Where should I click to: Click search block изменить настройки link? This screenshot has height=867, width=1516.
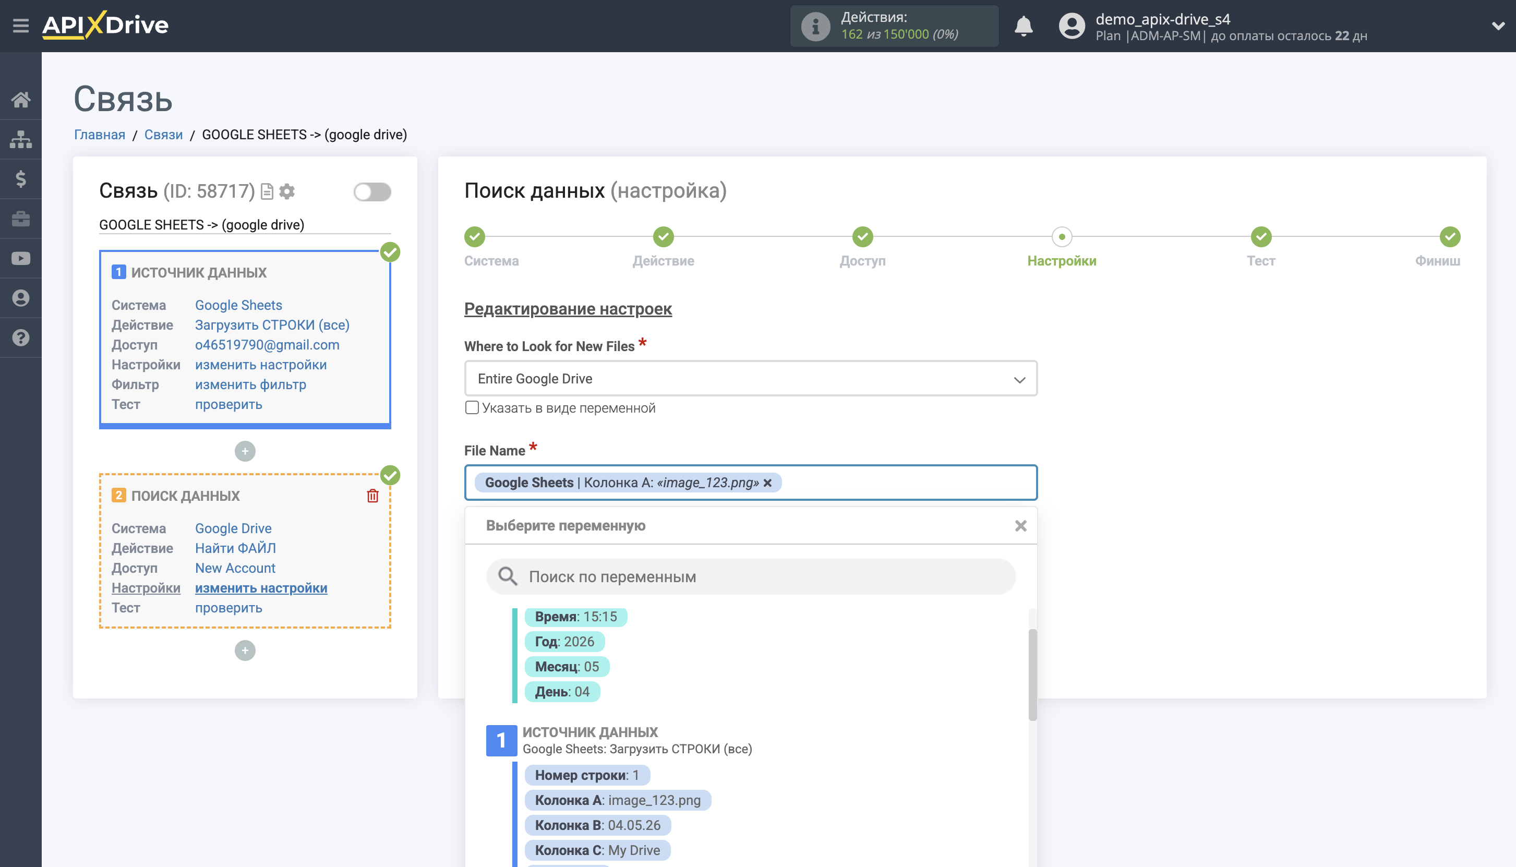click(261, 588)
